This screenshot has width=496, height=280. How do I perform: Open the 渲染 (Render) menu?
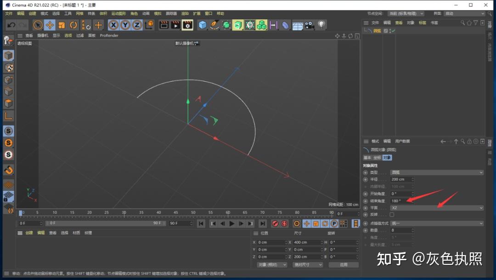click(x=185, y=14)
